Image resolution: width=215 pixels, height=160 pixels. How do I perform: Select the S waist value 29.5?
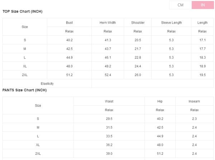pos(109,119)
